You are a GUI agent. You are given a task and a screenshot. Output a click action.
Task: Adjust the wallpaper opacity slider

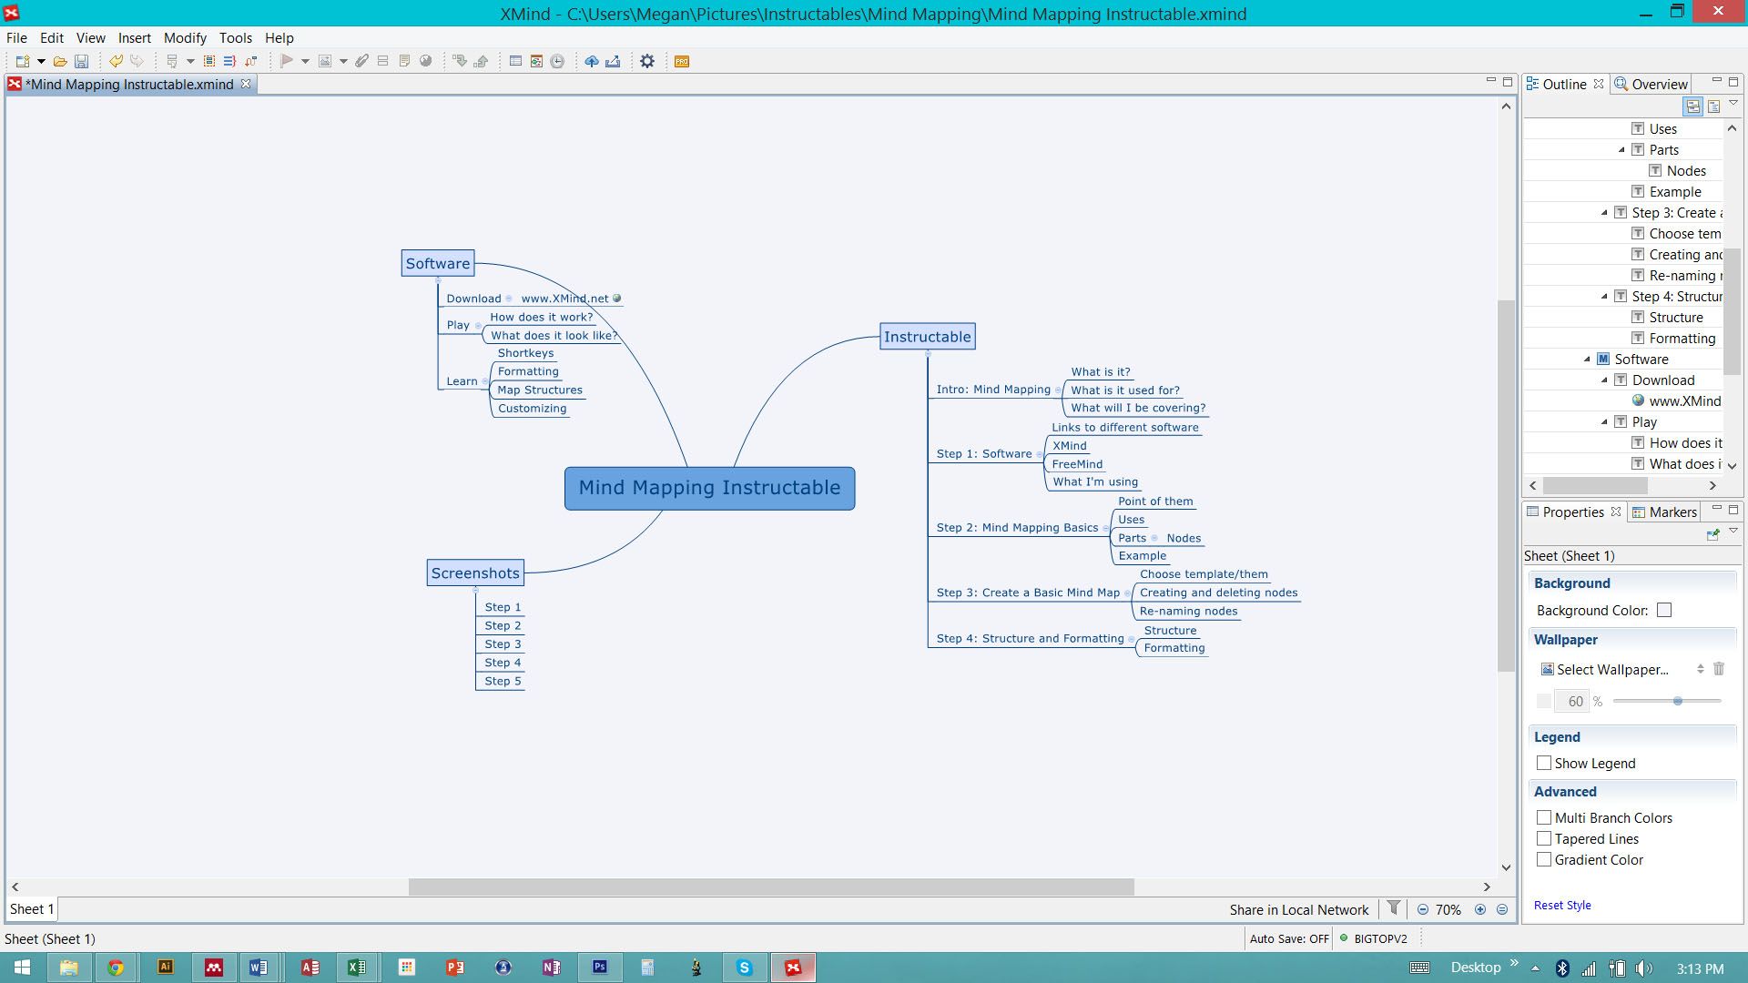tap(1678, 701)
